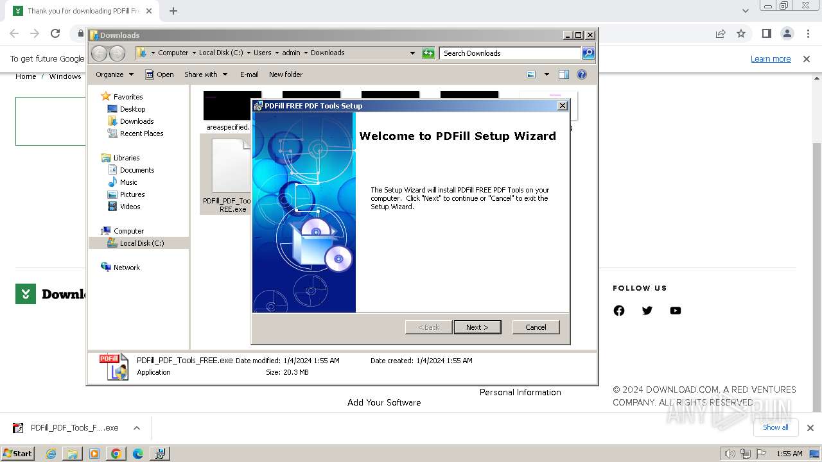Open Edge from taskbar
Viewport: 822px width, 462px height.
pos(137,454)
